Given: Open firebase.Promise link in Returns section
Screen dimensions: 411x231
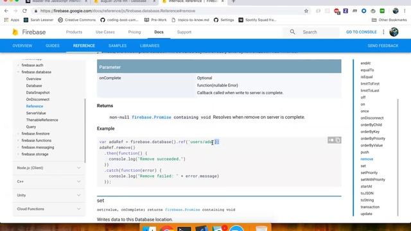Looking at the screenshot, I should pos(152,117).
